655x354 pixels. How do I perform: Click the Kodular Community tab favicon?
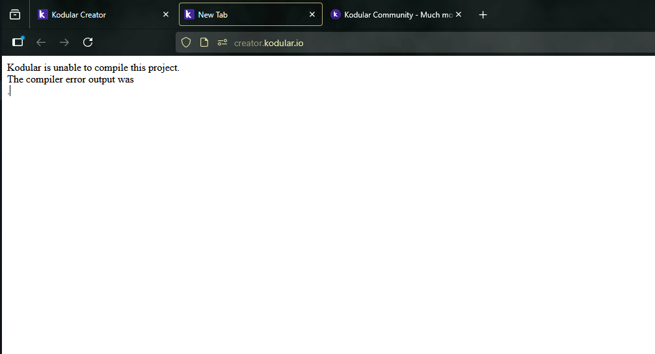click(336, 14)
